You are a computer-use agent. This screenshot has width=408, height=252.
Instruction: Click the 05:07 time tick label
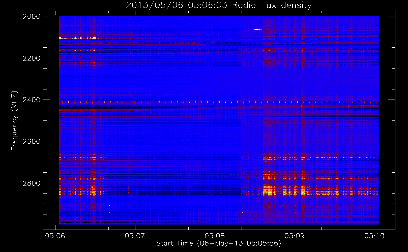[135, 236]
